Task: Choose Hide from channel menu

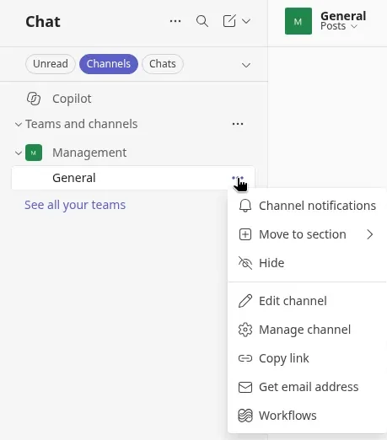Action: pyautogui.click(x=307, y=263)
